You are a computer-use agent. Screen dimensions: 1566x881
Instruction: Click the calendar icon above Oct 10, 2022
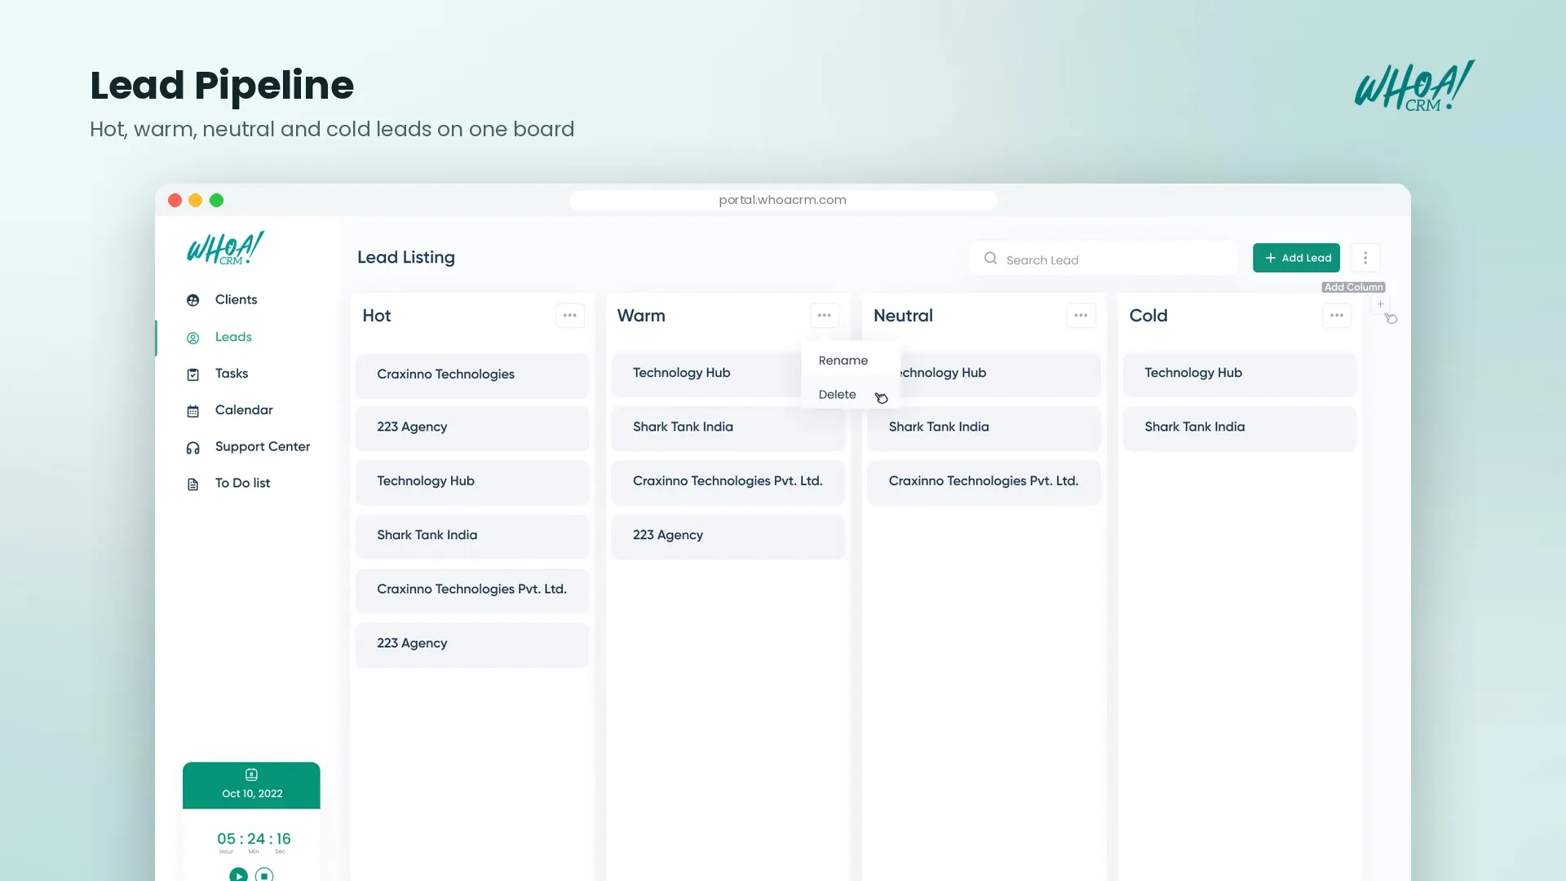(251, 774)
